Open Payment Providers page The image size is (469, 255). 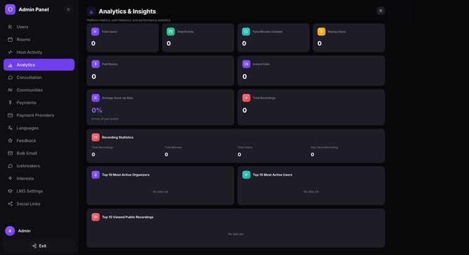39,115
